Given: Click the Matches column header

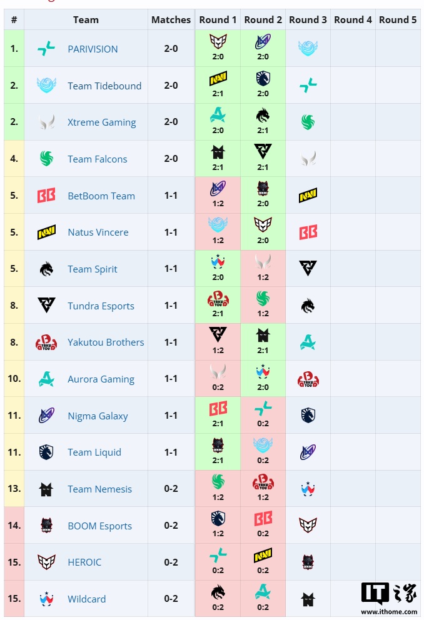Looking at the screenshot, I should tap(171, 19).
